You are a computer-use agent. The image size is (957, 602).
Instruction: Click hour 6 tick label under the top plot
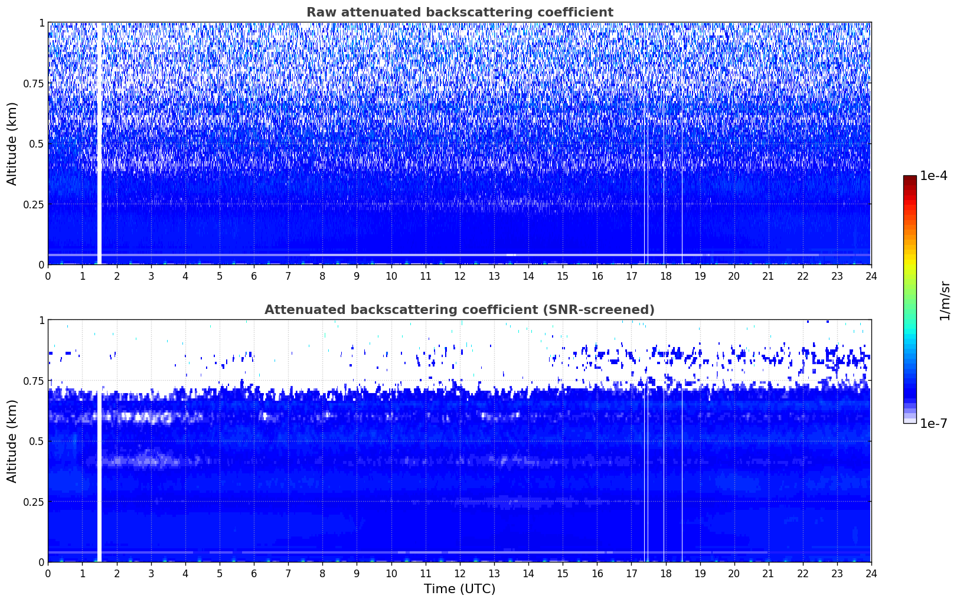pos(254,276)
